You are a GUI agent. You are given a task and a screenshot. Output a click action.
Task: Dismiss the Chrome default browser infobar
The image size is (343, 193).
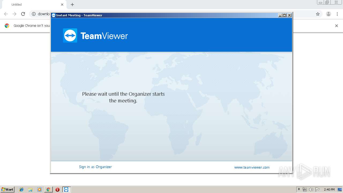[x=337, y=26]
